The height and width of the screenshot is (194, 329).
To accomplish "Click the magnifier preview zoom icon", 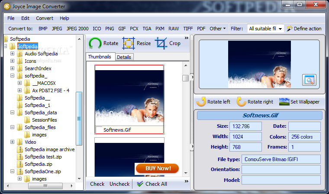I will pos(309,80).
